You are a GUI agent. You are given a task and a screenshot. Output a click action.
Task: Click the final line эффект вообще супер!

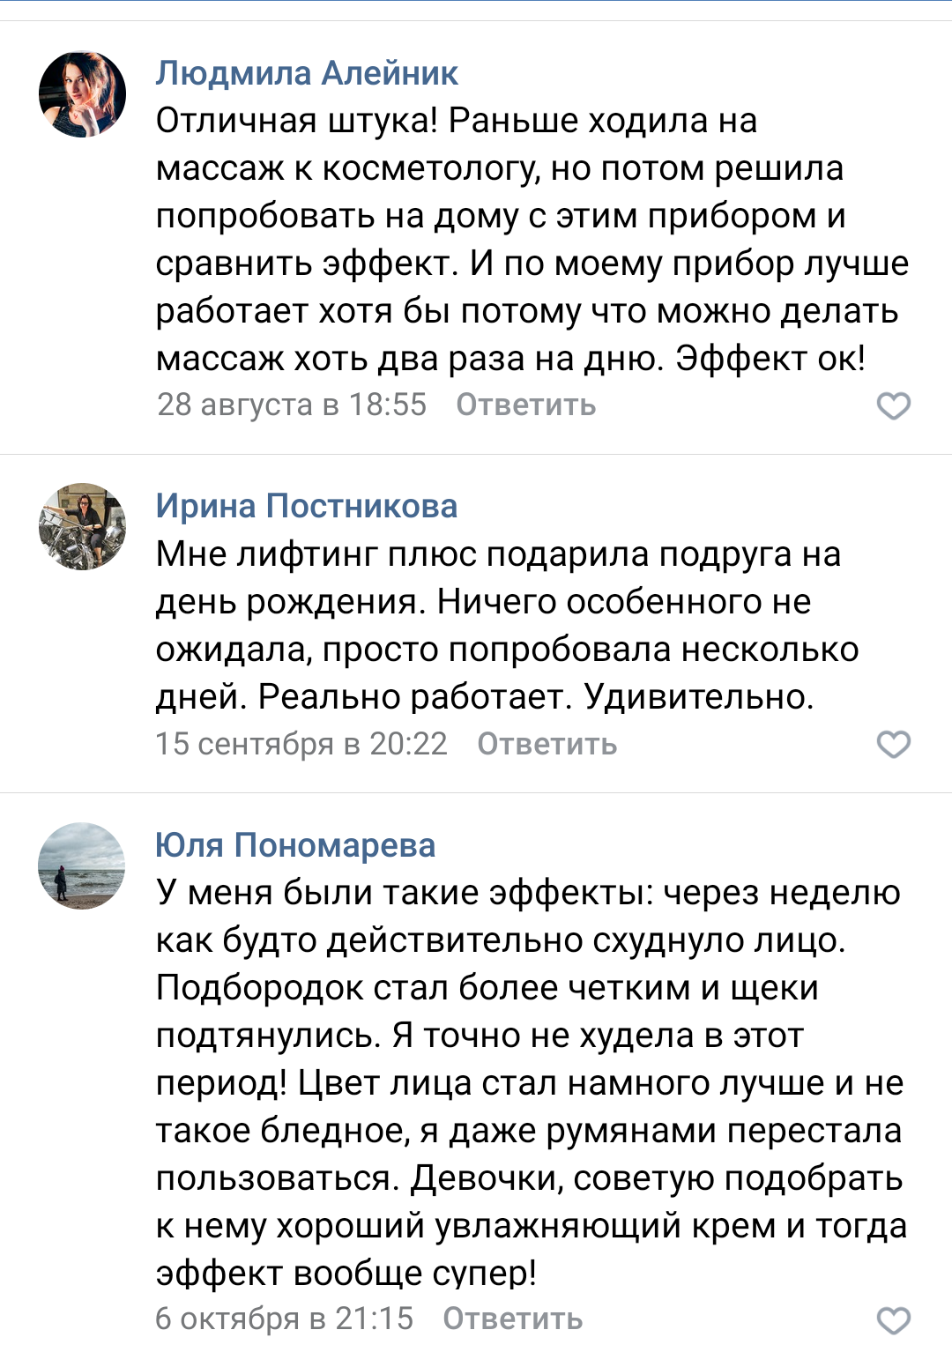(346, 1274)
